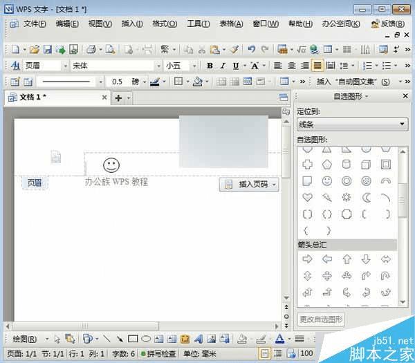Select the cylinder can autoshape

347,165
